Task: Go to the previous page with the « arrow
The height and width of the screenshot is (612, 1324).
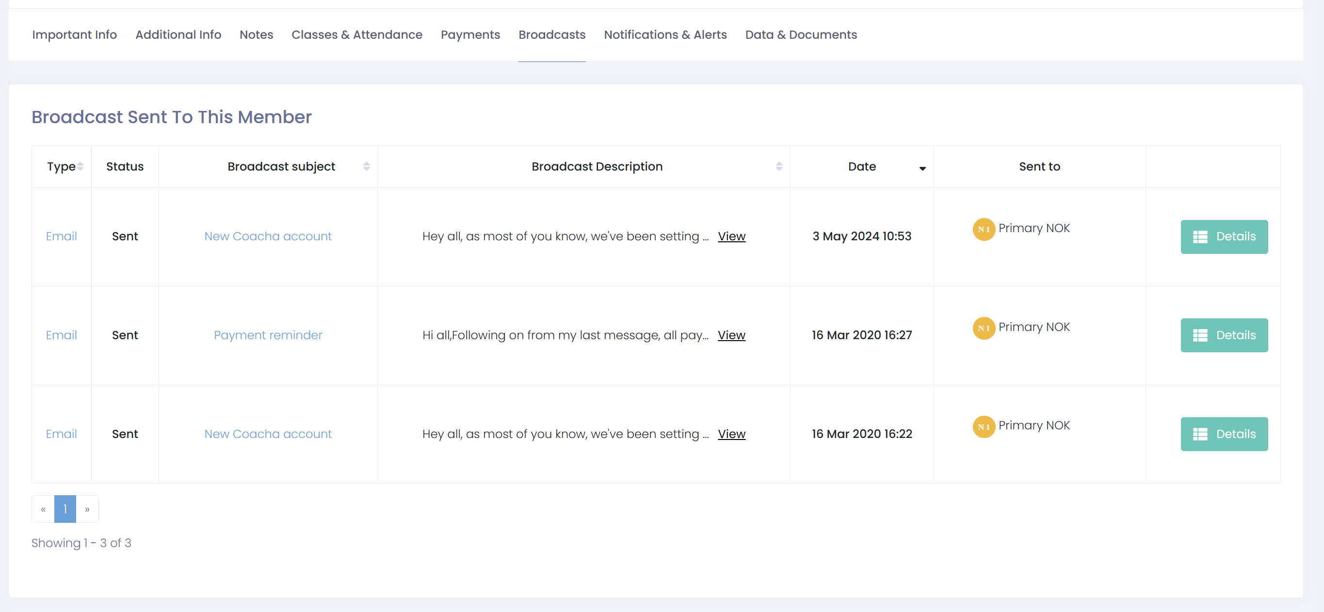Action: (x=43, y=509)
